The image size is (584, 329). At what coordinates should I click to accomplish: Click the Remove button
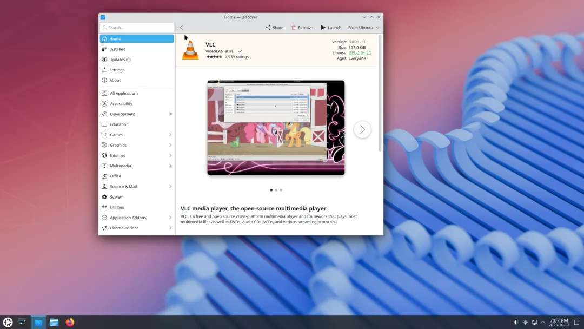coord(302,28)
